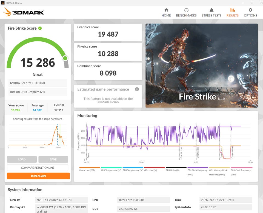Screen dimensions: 263x213
Task: Toggle CPU Utility (%) legend swatch
Action: pos(176,167)
